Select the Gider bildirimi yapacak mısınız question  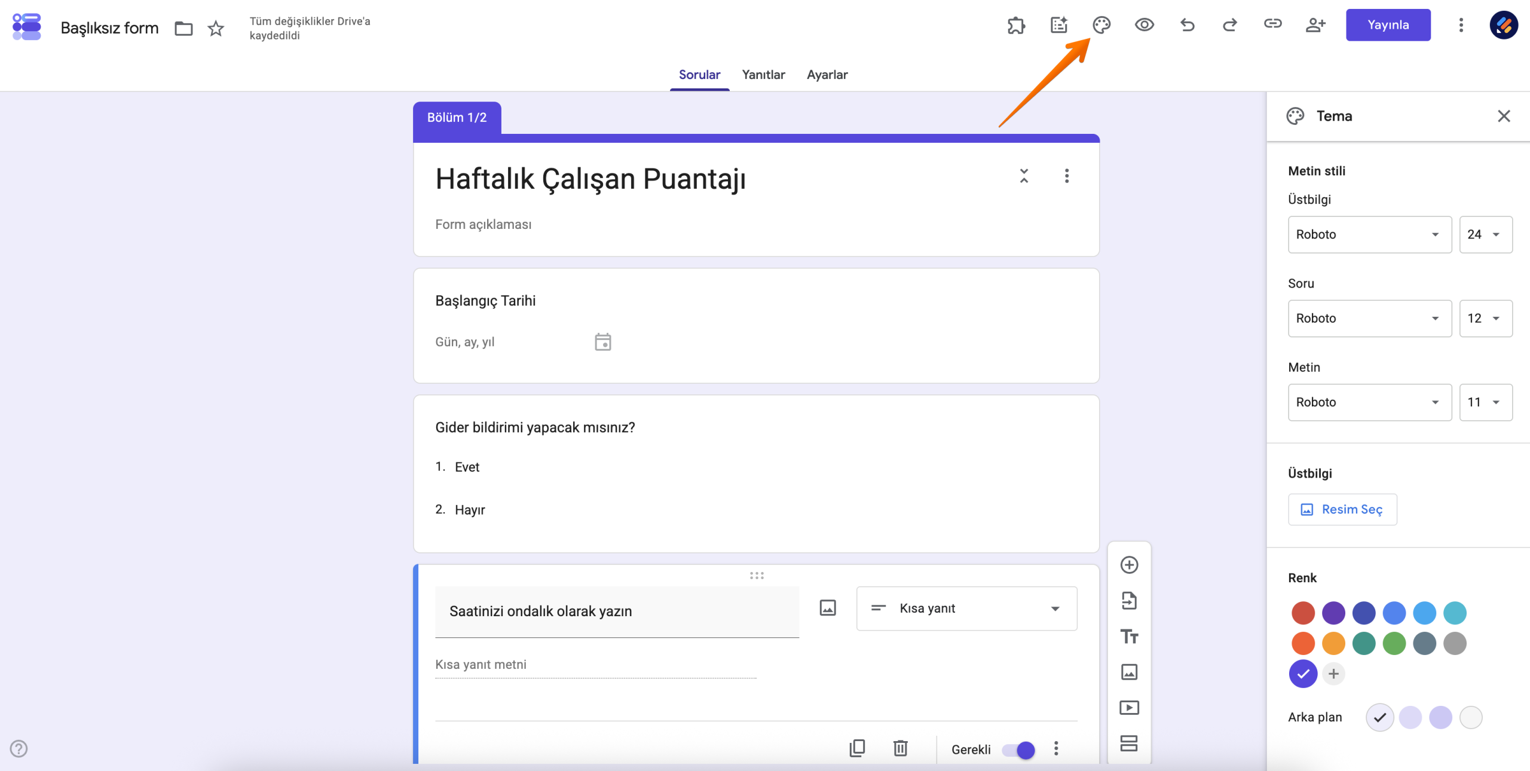(535, 427)
